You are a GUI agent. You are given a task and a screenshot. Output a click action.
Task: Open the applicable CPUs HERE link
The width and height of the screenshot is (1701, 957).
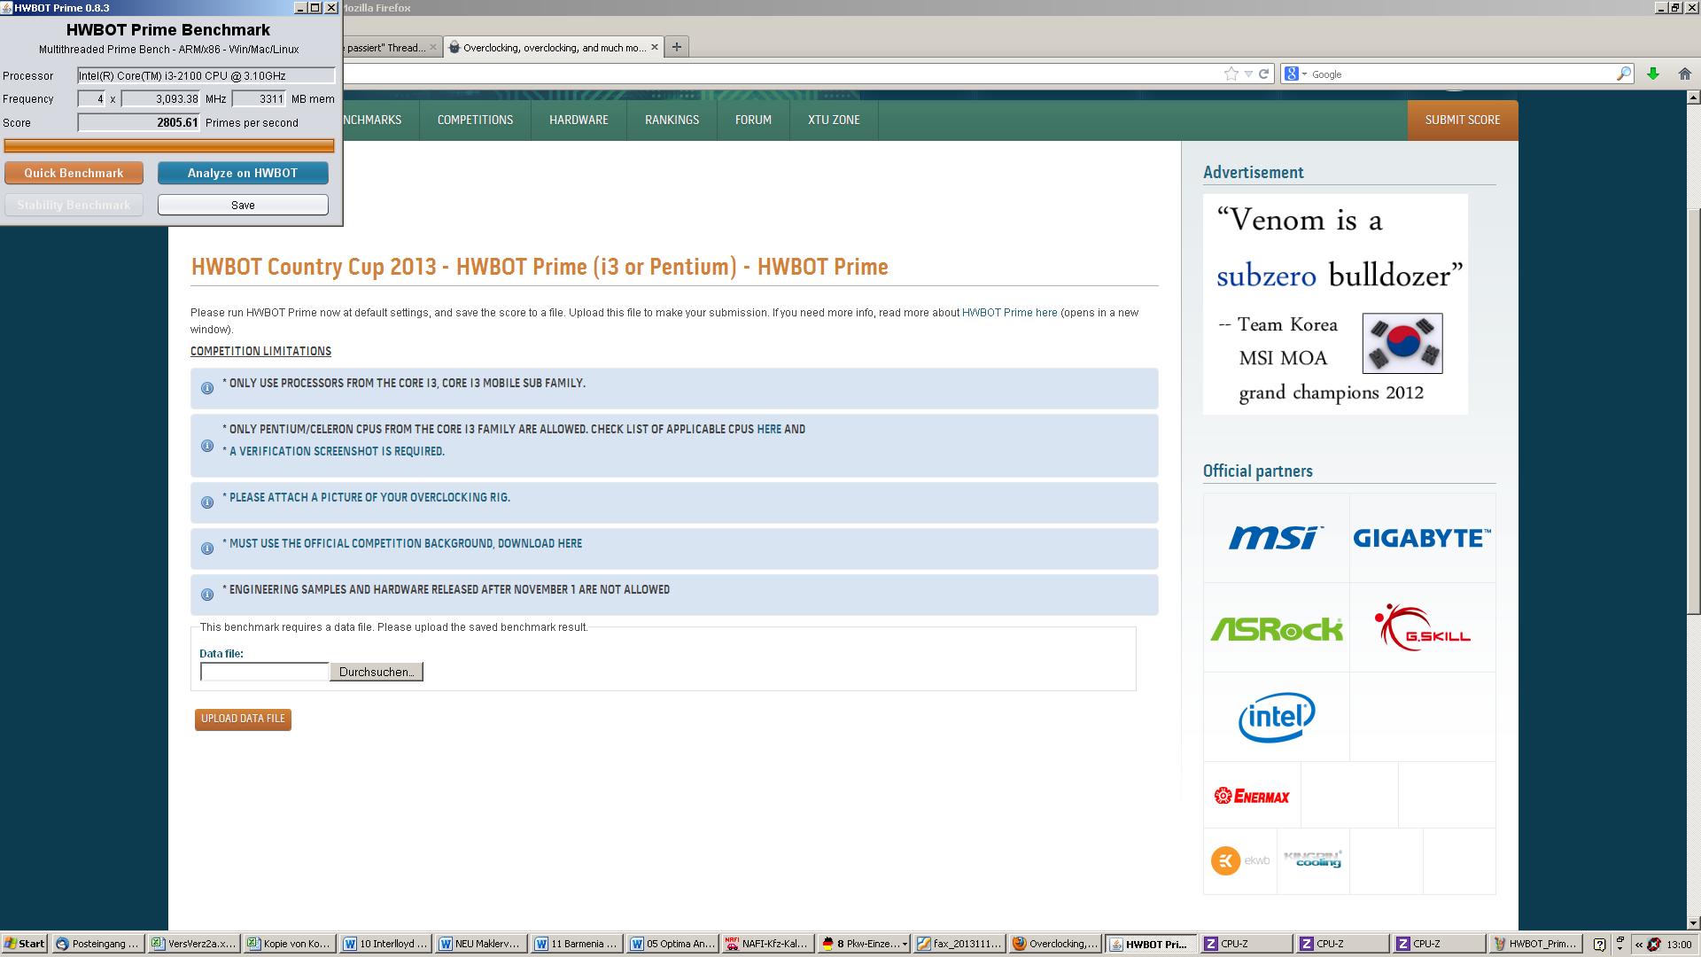[x=769, y=429]
